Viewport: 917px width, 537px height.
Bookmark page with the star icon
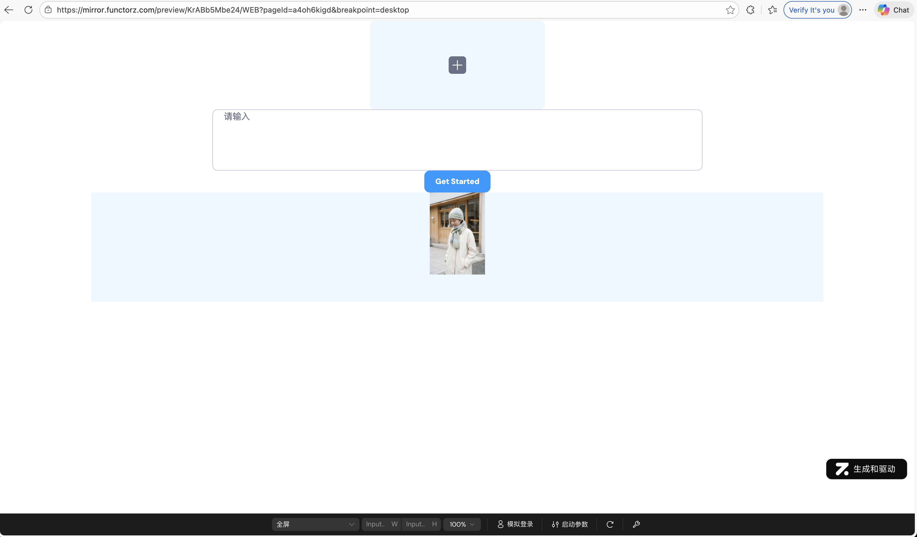pyautogui.click(x=730, y=10)
